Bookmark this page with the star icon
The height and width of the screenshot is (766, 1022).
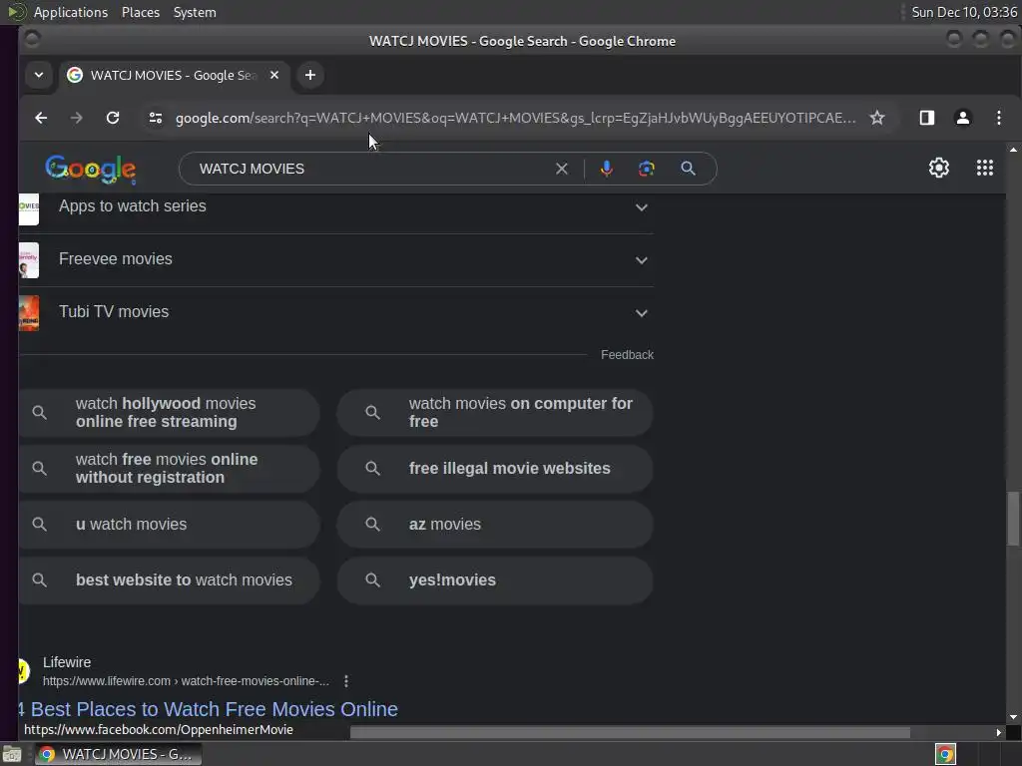coord(877,118)
